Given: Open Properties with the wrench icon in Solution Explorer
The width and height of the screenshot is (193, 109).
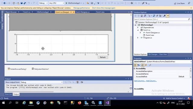Looking at the screenshot, I should (x=164, y=16).
